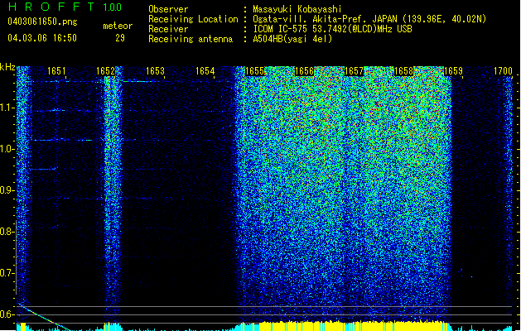Click the Receiving Location label

[x=193, y=19]
